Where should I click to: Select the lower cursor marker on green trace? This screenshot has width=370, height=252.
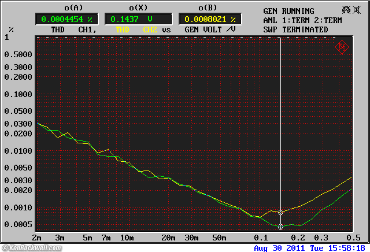(x=281, y=227)
